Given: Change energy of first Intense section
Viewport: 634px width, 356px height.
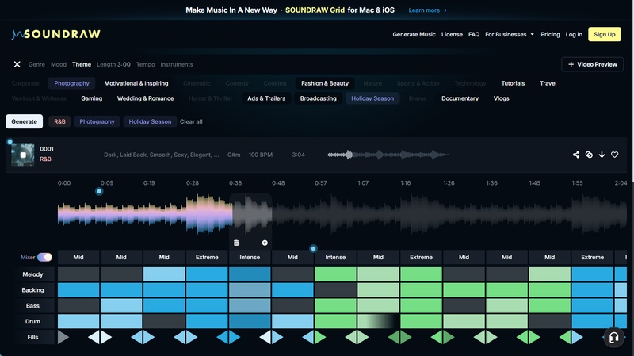Looking at the screenshot, I should click(250, 257).
